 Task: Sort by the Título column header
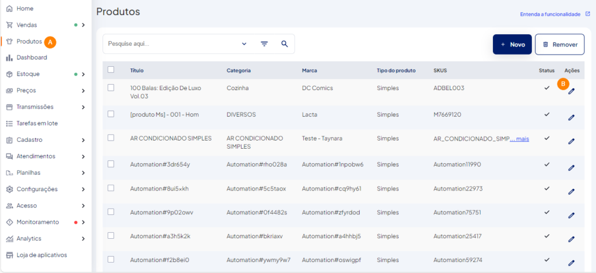pyautogui.click(x=137, y=70)
